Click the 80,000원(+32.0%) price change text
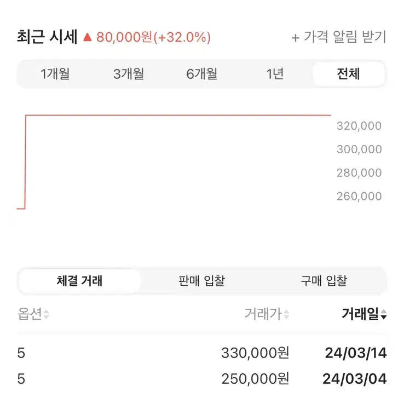The width and height of the screenshot is (404, 404). [153, 37]
